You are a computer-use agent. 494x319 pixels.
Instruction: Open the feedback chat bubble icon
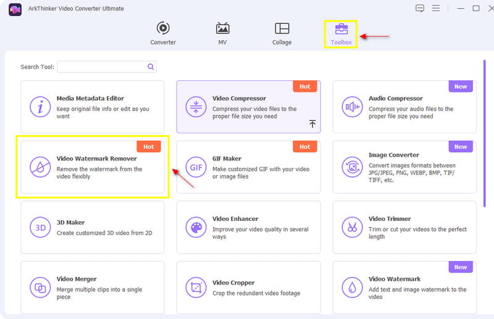[420, 8]
